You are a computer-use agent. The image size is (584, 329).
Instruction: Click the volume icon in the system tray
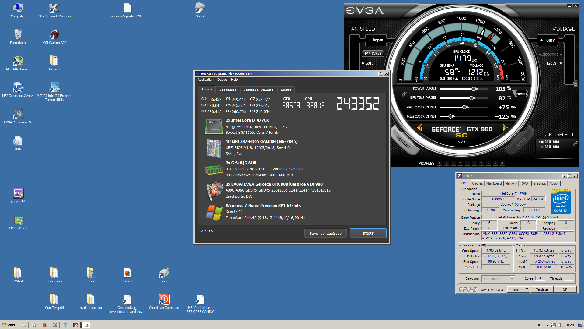coord(561,325)
